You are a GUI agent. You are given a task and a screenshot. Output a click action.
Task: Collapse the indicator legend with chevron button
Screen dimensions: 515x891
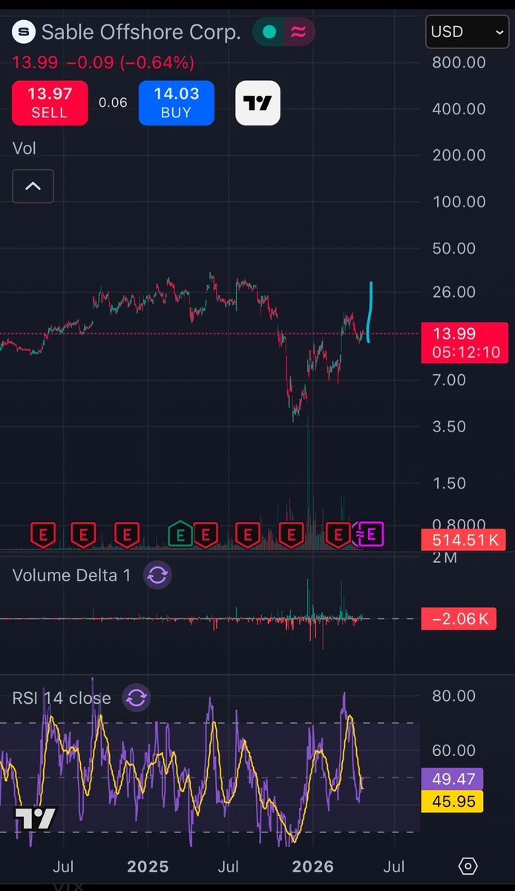33,186
